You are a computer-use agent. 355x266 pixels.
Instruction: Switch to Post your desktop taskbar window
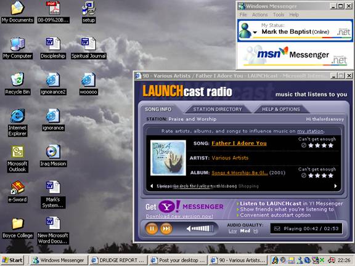[x=177, y=260]
